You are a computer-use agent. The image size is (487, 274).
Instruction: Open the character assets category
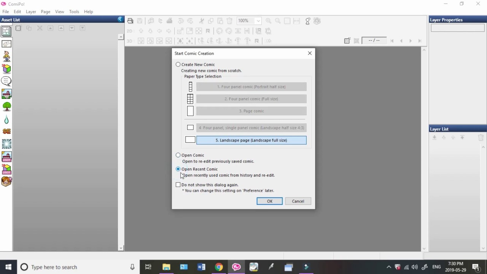(x=6, y=56)
